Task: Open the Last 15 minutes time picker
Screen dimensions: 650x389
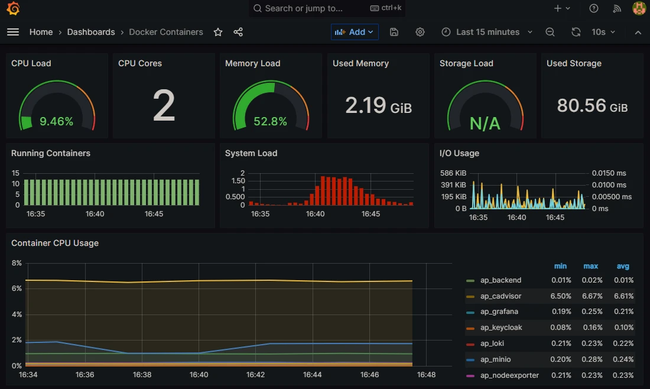Action: pyautogui.click(x=486, y=32)
